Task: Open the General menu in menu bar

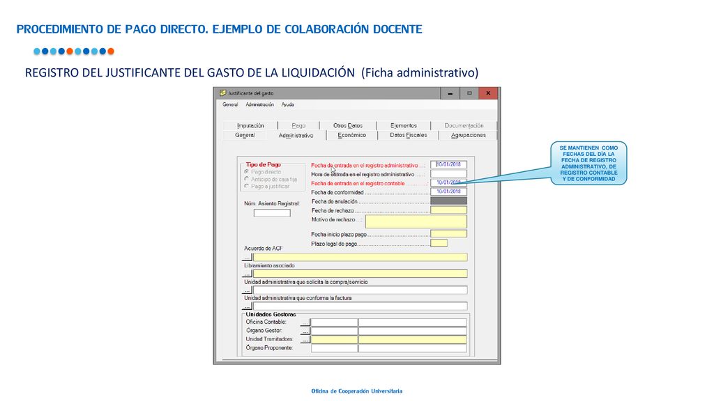Action: (230, 104)
